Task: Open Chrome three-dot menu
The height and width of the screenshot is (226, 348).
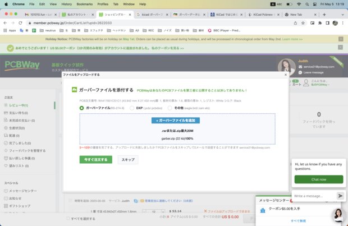Action: [343, 23]
